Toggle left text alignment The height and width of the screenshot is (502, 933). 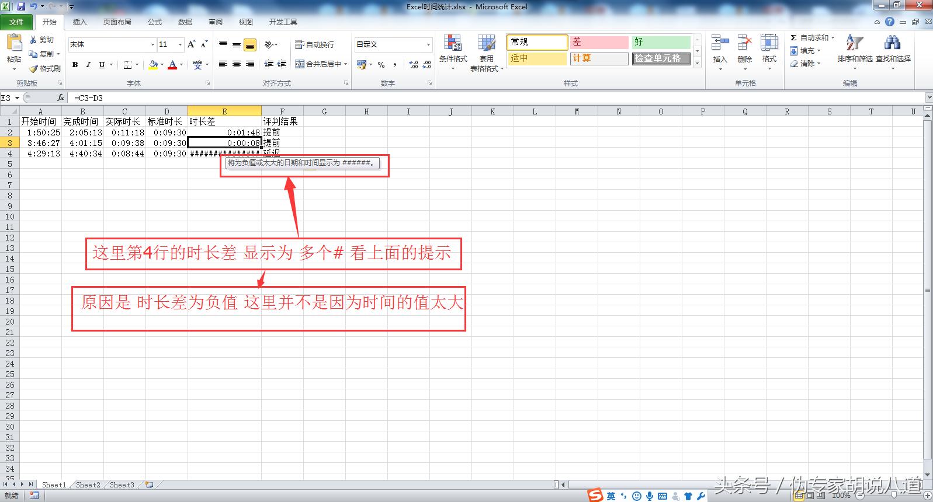click(x=223, y=64)
